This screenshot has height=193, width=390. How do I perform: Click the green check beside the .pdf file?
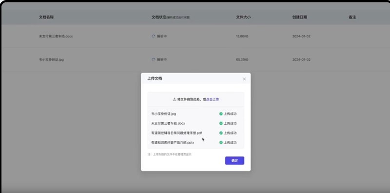tap(221, 133)
